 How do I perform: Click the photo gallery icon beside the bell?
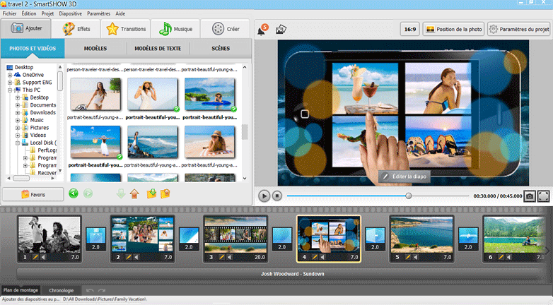281,30
